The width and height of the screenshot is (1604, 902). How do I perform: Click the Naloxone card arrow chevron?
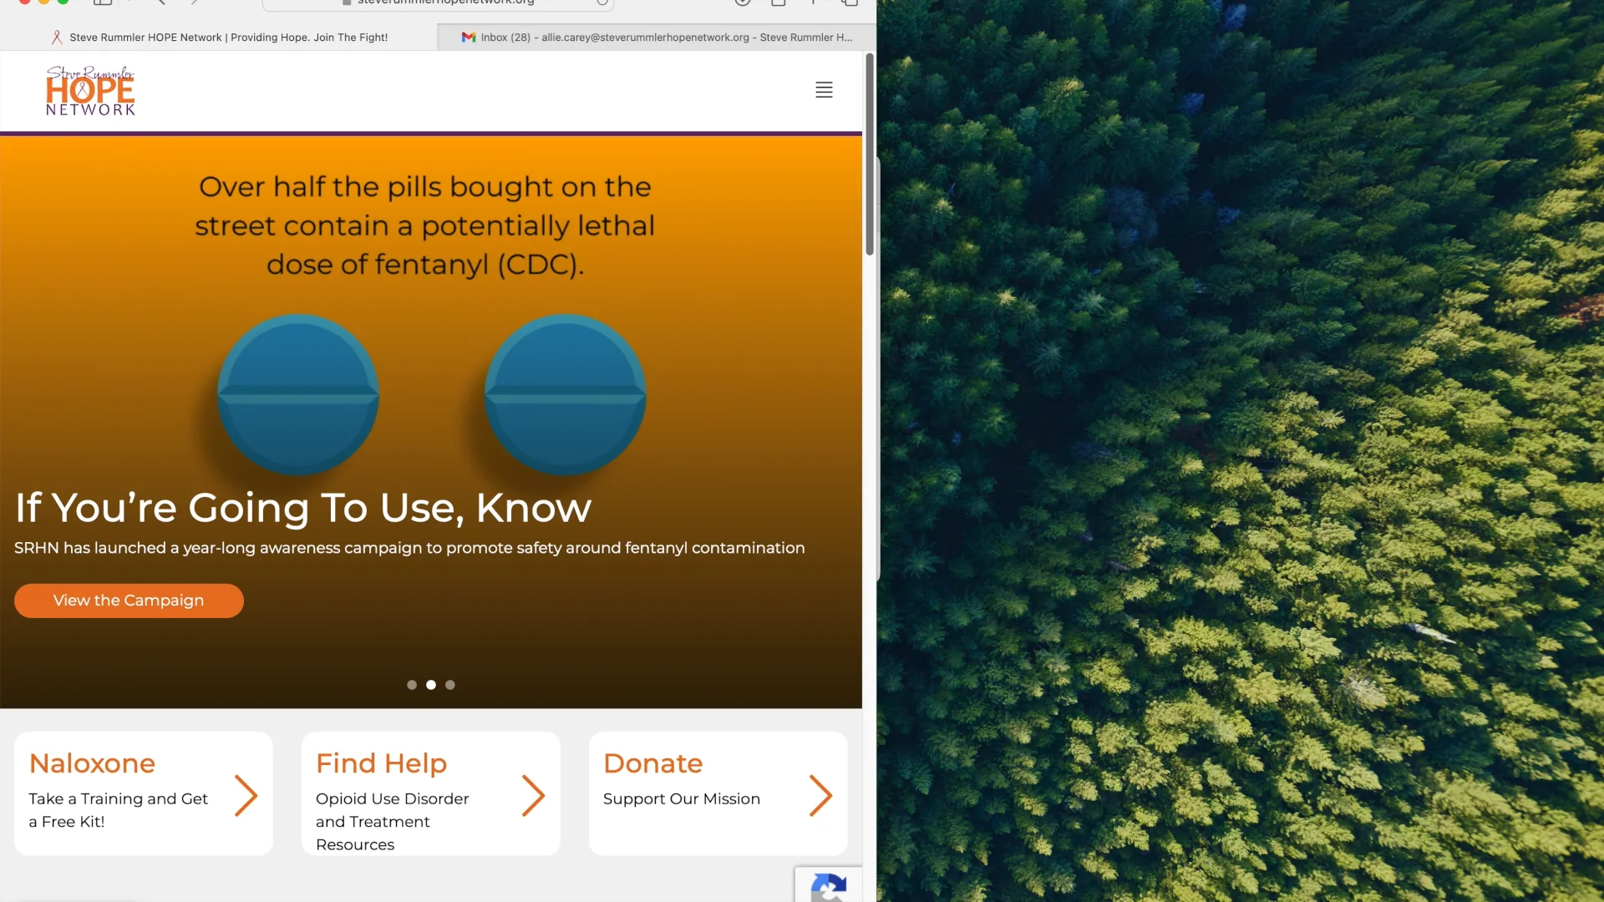click(246, 795)
